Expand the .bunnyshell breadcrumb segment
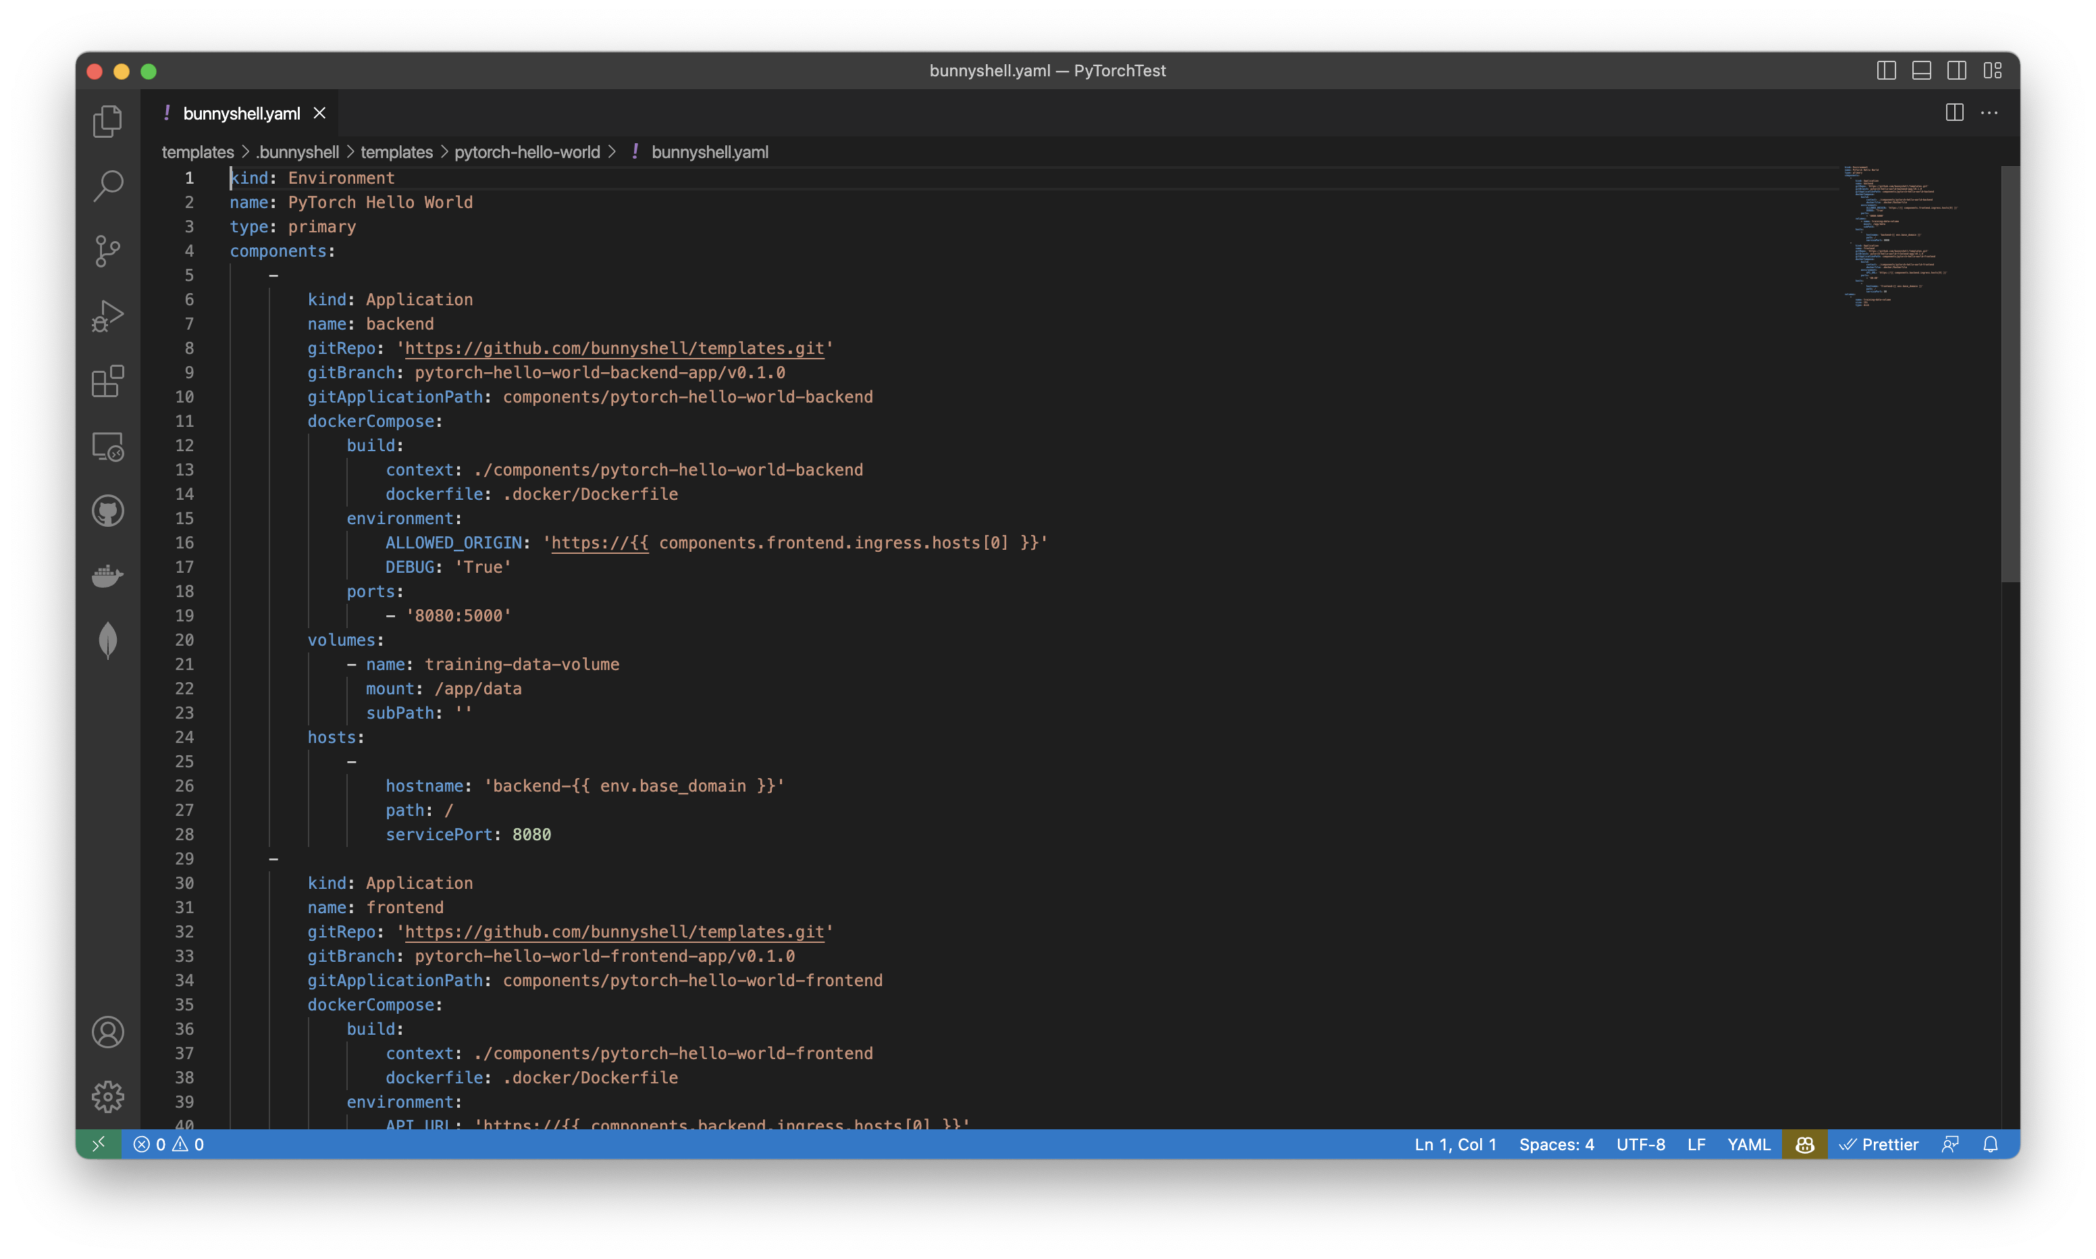This screenshot has height=1259, width=2096. [294, 151]
